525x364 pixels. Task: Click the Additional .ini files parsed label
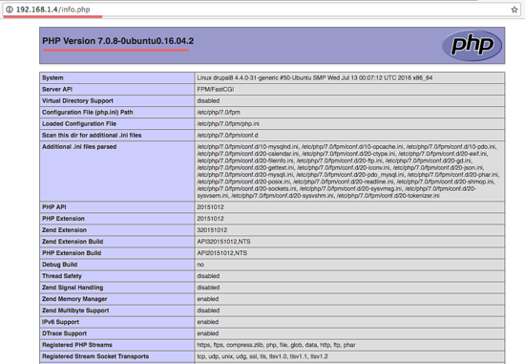[x=79, y=147]
